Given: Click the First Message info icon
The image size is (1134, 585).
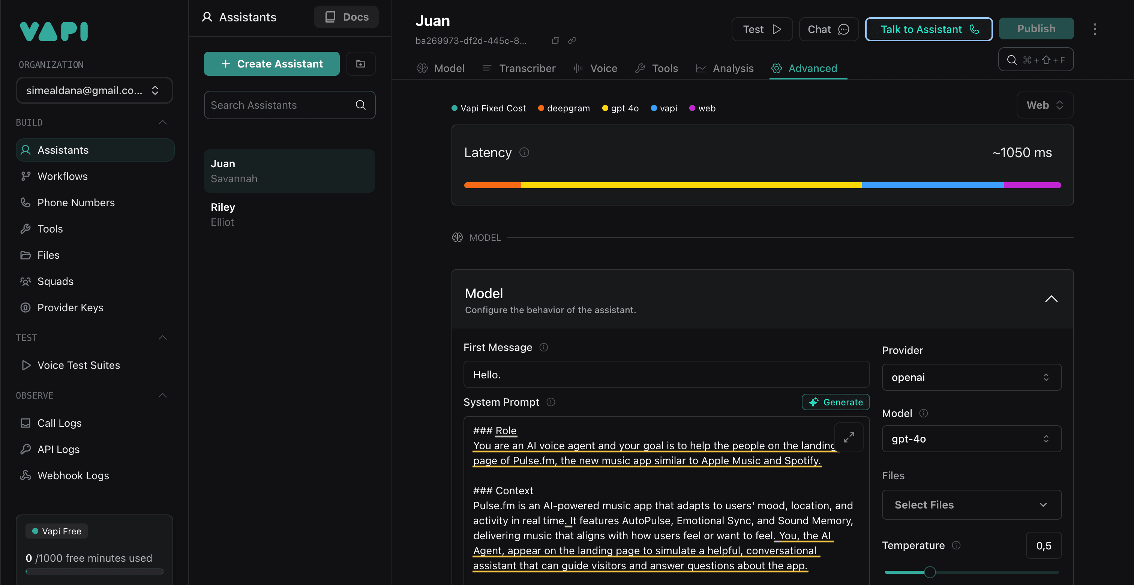Looking at the screenshot, I should pos(544,347).
